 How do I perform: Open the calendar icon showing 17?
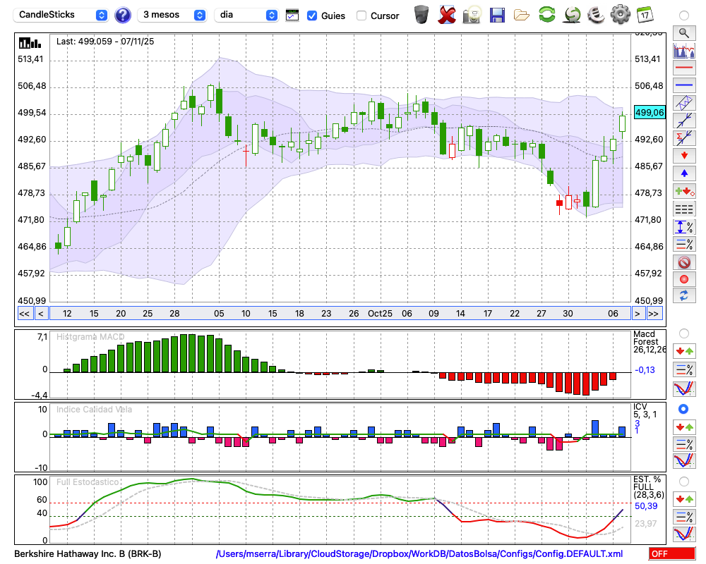[644, 15]
